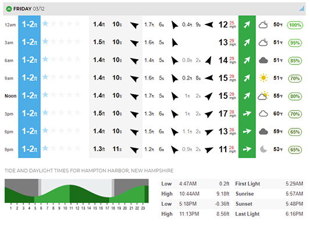Click the wind direction arrow at 12am
This screenshot has width=310, height=225.
[x=247, y=25]
